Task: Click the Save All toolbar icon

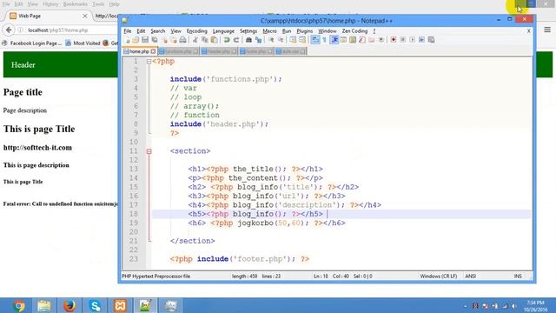Action: point(155,40)
